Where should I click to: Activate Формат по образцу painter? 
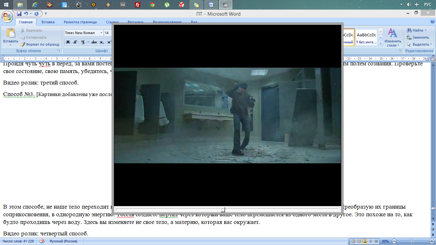40,44
